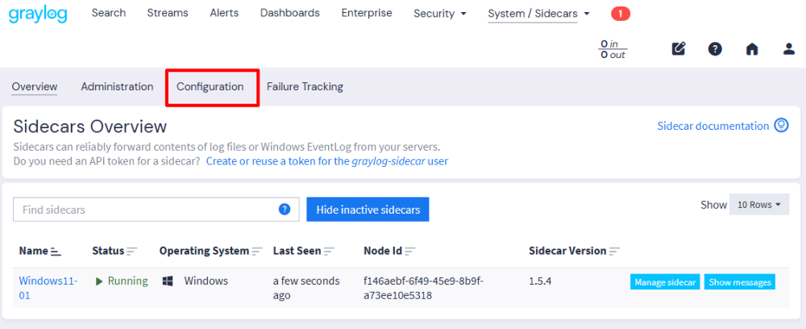Click the Last Seen column header text
Image resolution: width=806 pixels, height=329 pixels.
point(297,251)
